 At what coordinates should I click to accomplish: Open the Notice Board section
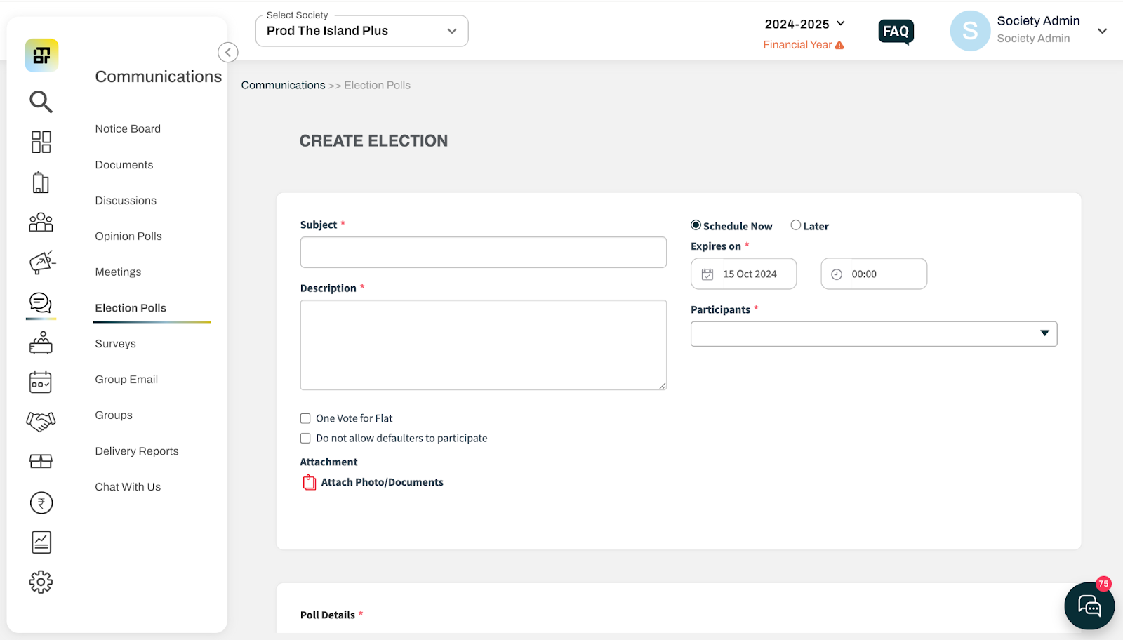(128, 128)
